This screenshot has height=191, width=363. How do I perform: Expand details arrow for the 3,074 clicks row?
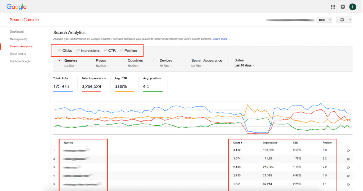(348, 159)
